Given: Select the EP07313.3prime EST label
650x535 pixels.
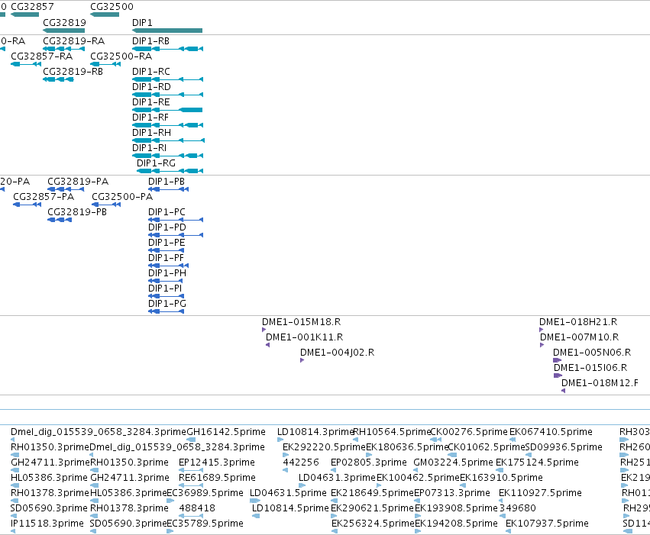Looking at the screenshot, I should pos(452,493).
